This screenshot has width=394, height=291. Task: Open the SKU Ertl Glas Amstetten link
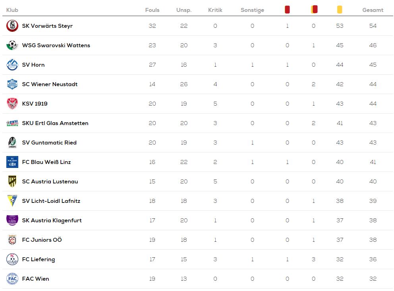[x=55, y=123]
